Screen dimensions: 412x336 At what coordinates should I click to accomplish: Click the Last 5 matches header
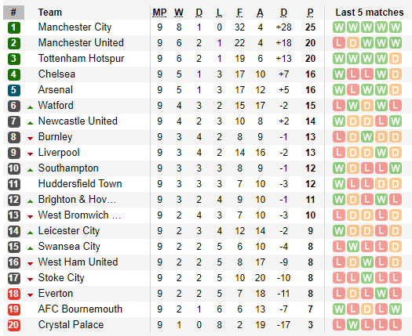pos(370,13)
